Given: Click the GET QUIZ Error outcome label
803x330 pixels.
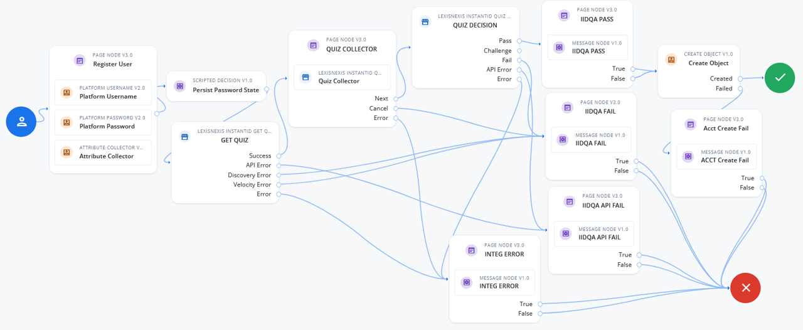Looking at the screenshot, I should [264, 194].
